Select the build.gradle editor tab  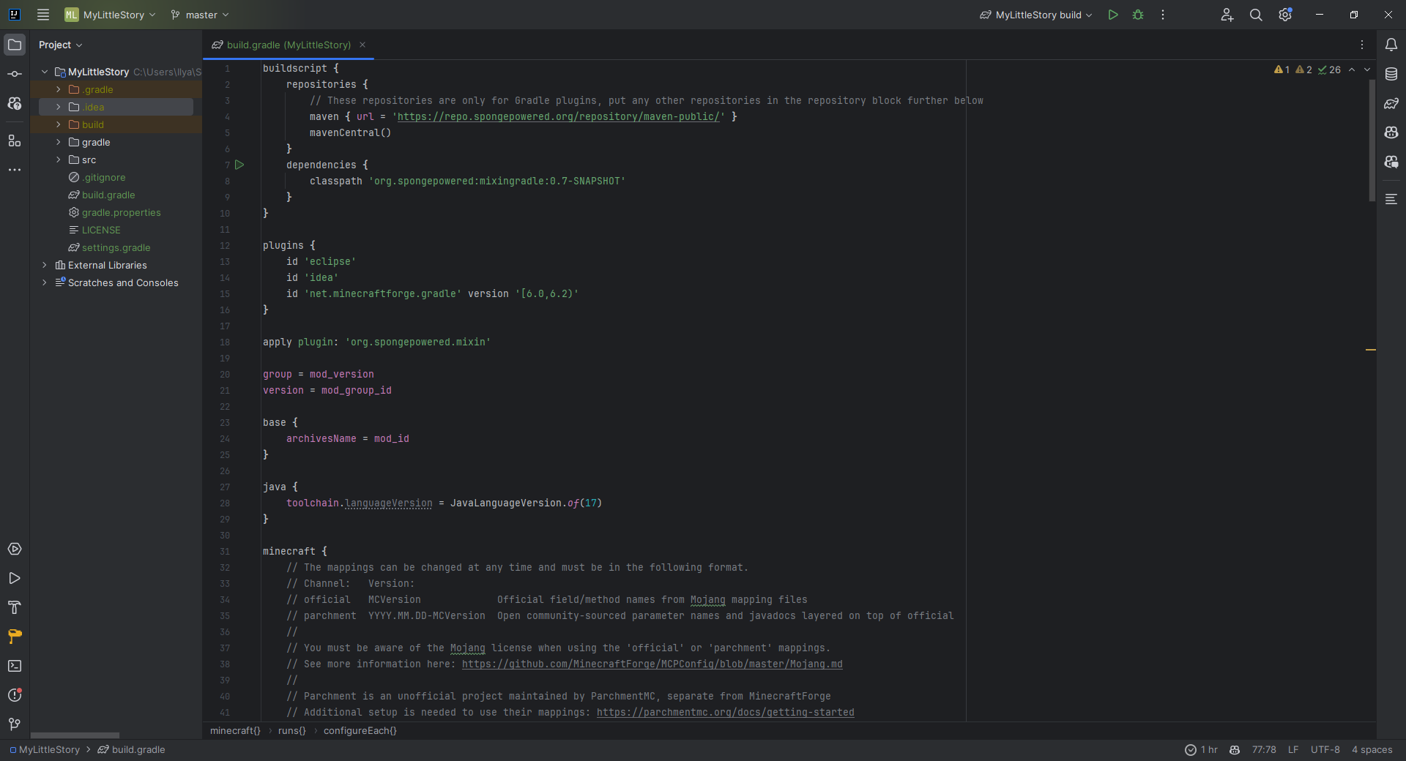[x=289, y=45]
